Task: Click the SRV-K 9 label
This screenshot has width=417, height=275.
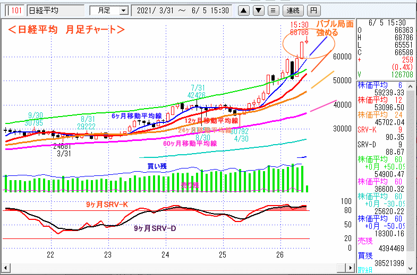Action: (380, 130)
